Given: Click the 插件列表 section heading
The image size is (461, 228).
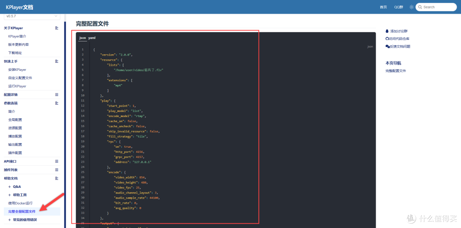Looking at the screenshot, I should tap(11, 170).
